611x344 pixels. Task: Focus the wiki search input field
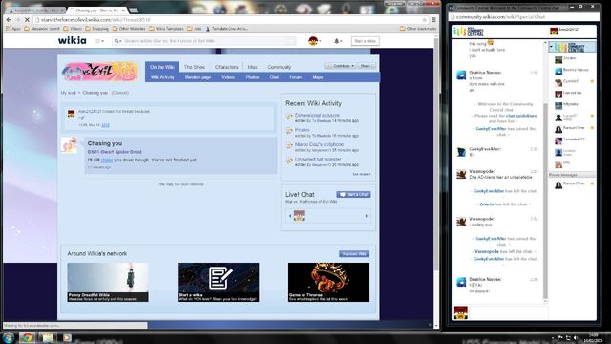(208, 41)
